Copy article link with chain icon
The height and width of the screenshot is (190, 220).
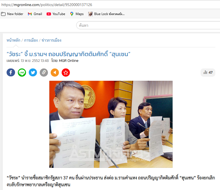(x=44, y=73)
